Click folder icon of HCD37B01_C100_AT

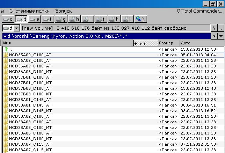tap(6, 77)
